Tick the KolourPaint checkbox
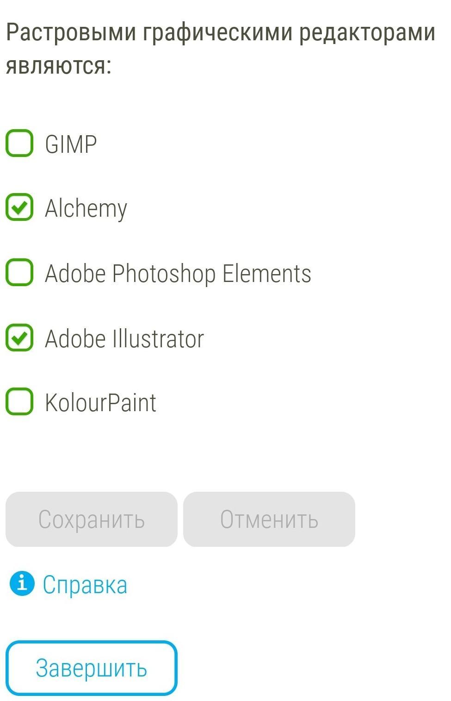Image resolution: width=451 pixels, height=701 pixels. pyautogui.click(x=19, y=401)
